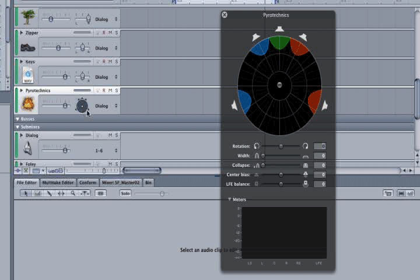
Task: Open the Pyrotechnics track output dropdown
Action: coord(106,106)
